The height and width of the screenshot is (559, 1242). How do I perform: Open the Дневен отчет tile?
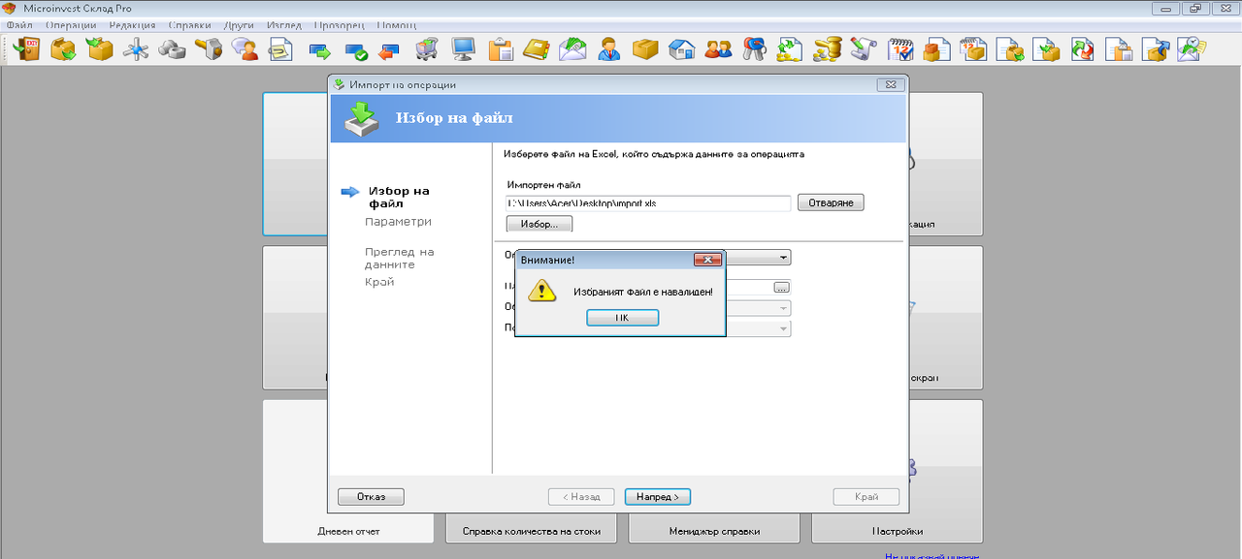[x=348, y=472]
